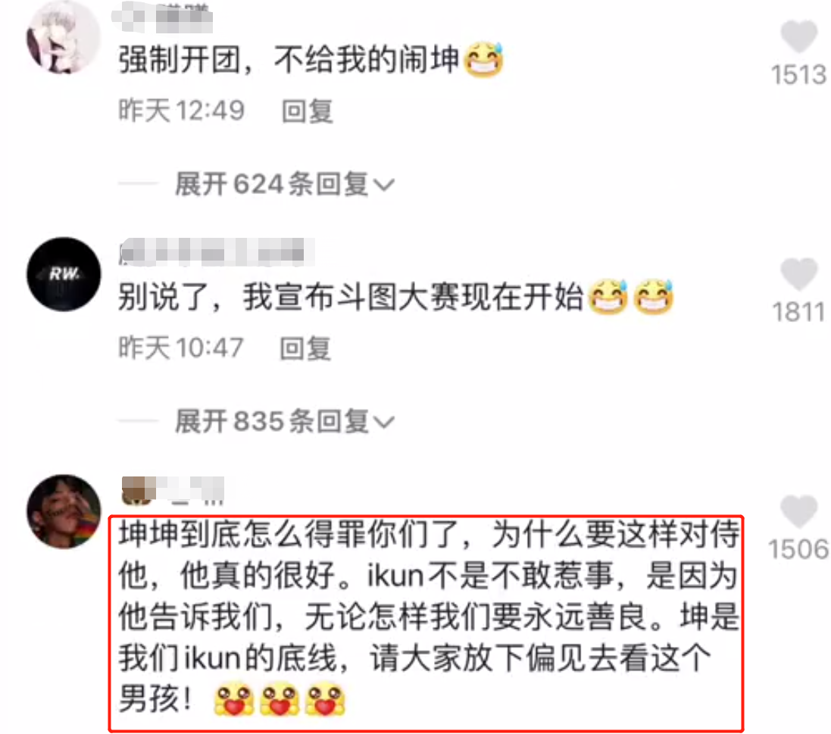Like the comment with 1513 likes
This screenshot has width=831, height=734.
(798, 36)
